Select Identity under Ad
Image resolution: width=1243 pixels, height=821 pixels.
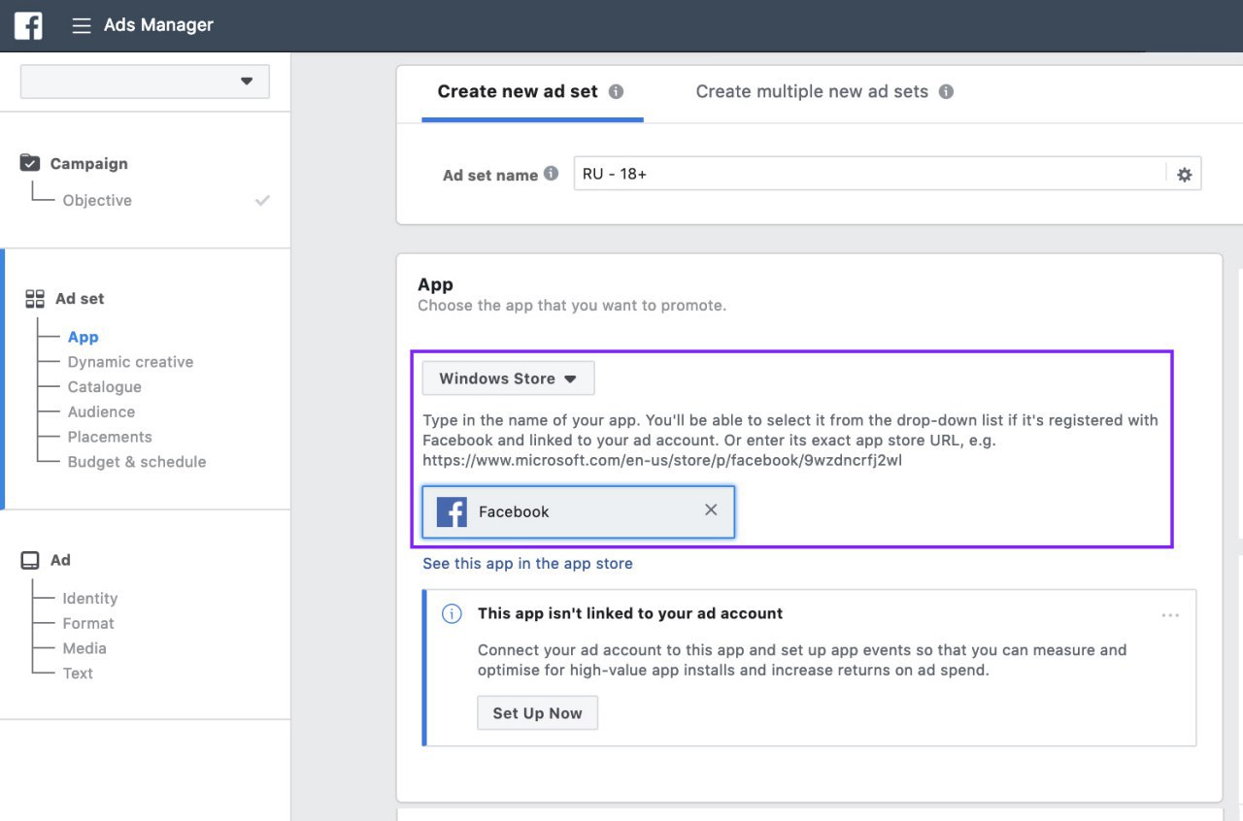pos(90,599)
